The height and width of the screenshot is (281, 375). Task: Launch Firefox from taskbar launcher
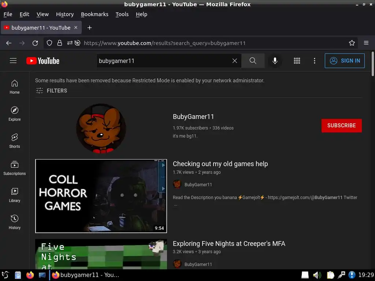click(30, 275)
